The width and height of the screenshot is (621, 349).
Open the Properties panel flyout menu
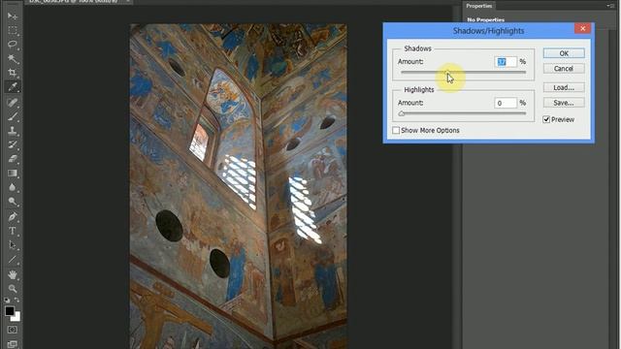point(609,6)
